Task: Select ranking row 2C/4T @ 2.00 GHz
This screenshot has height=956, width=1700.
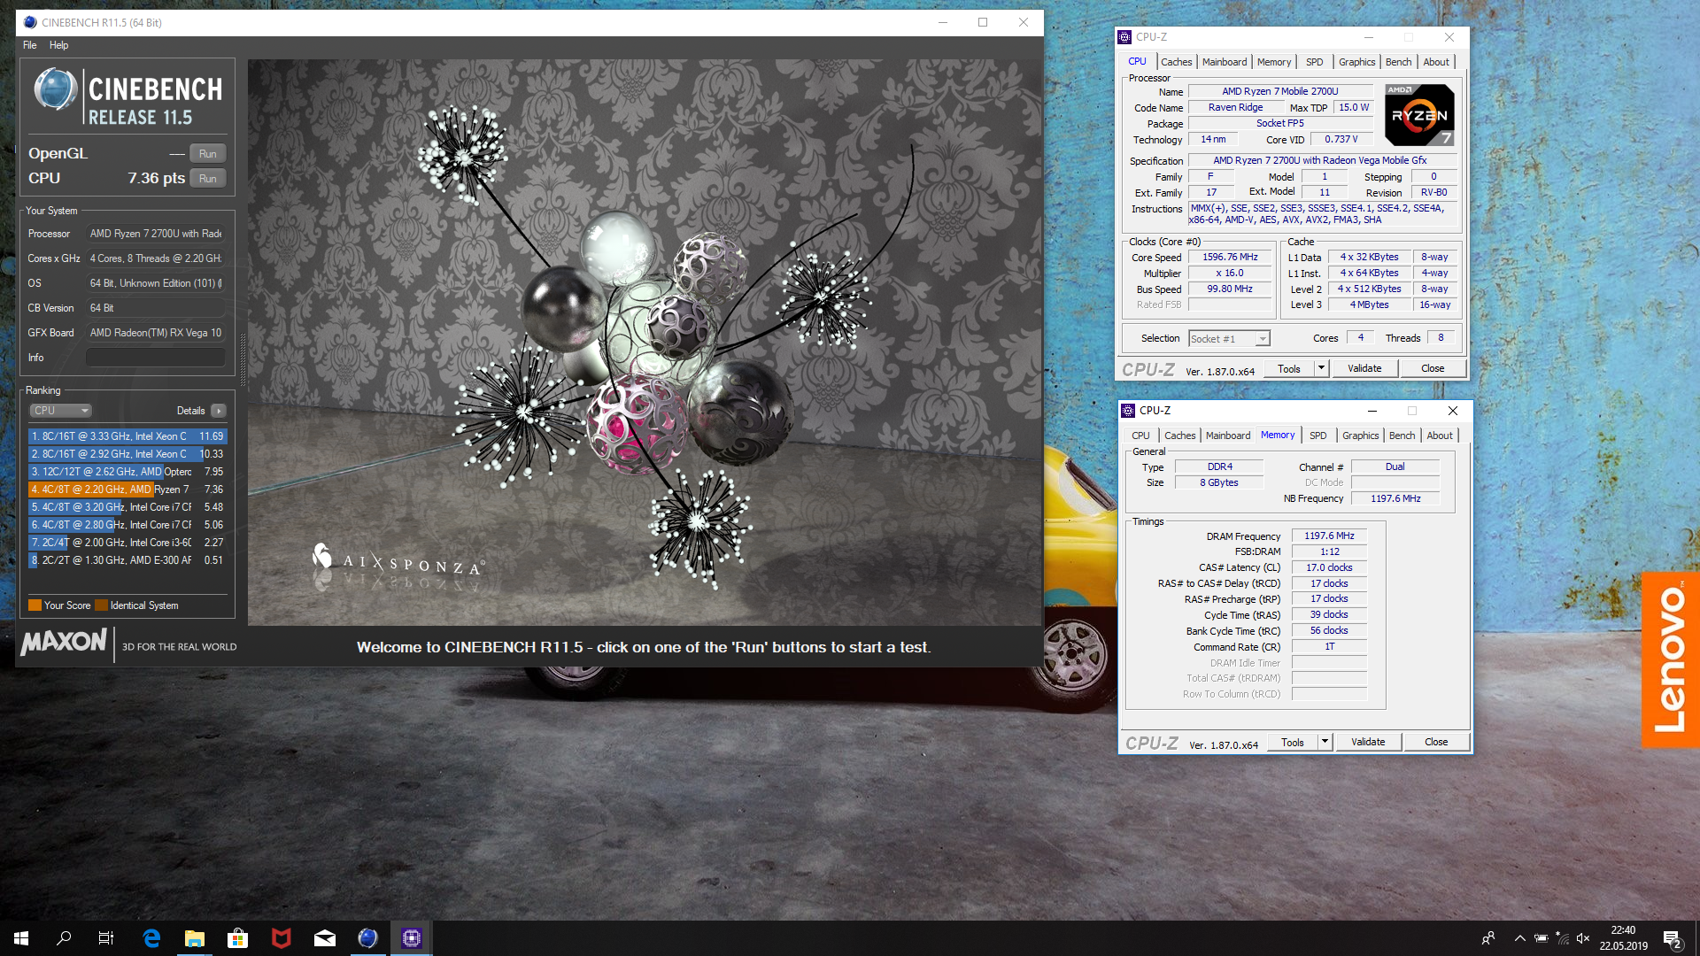Action: point(127,543)
